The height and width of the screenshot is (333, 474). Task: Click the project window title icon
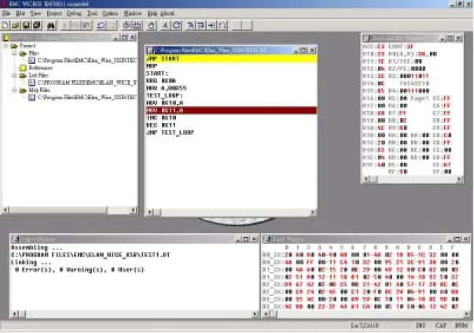click(x=6, y=38)
